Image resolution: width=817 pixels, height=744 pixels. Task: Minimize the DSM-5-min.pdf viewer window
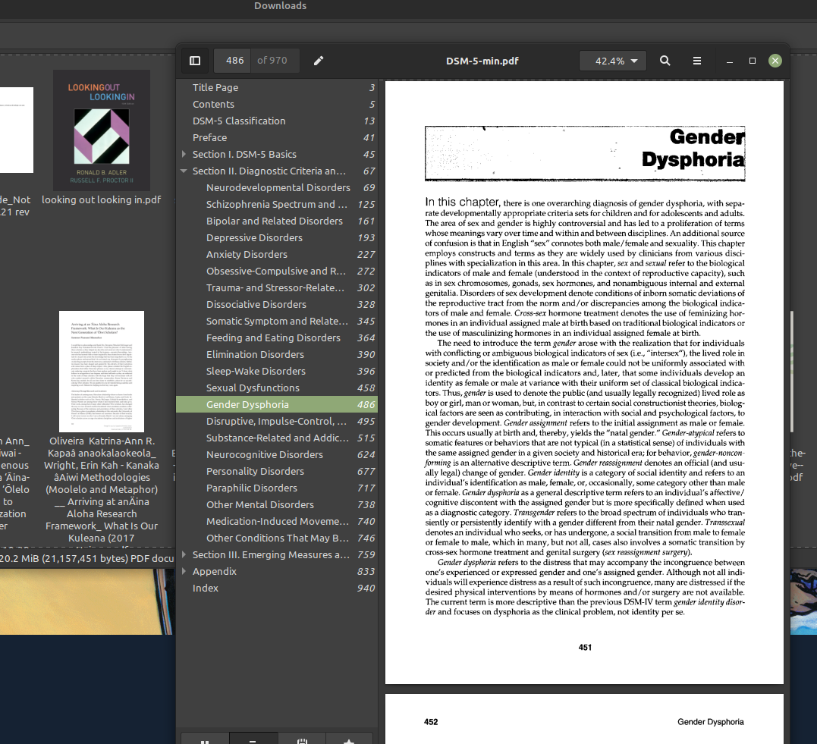click(x=730, y=61)
